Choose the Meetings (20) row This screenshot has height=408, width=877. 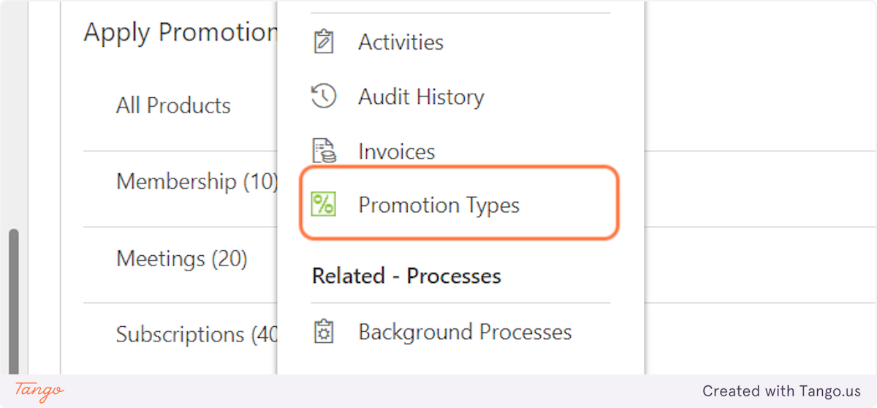coord(181,258)
